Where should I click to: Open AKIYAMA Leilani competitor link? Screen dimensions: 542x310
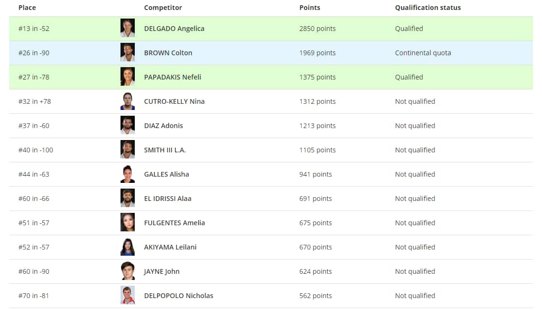coord(170,247)
